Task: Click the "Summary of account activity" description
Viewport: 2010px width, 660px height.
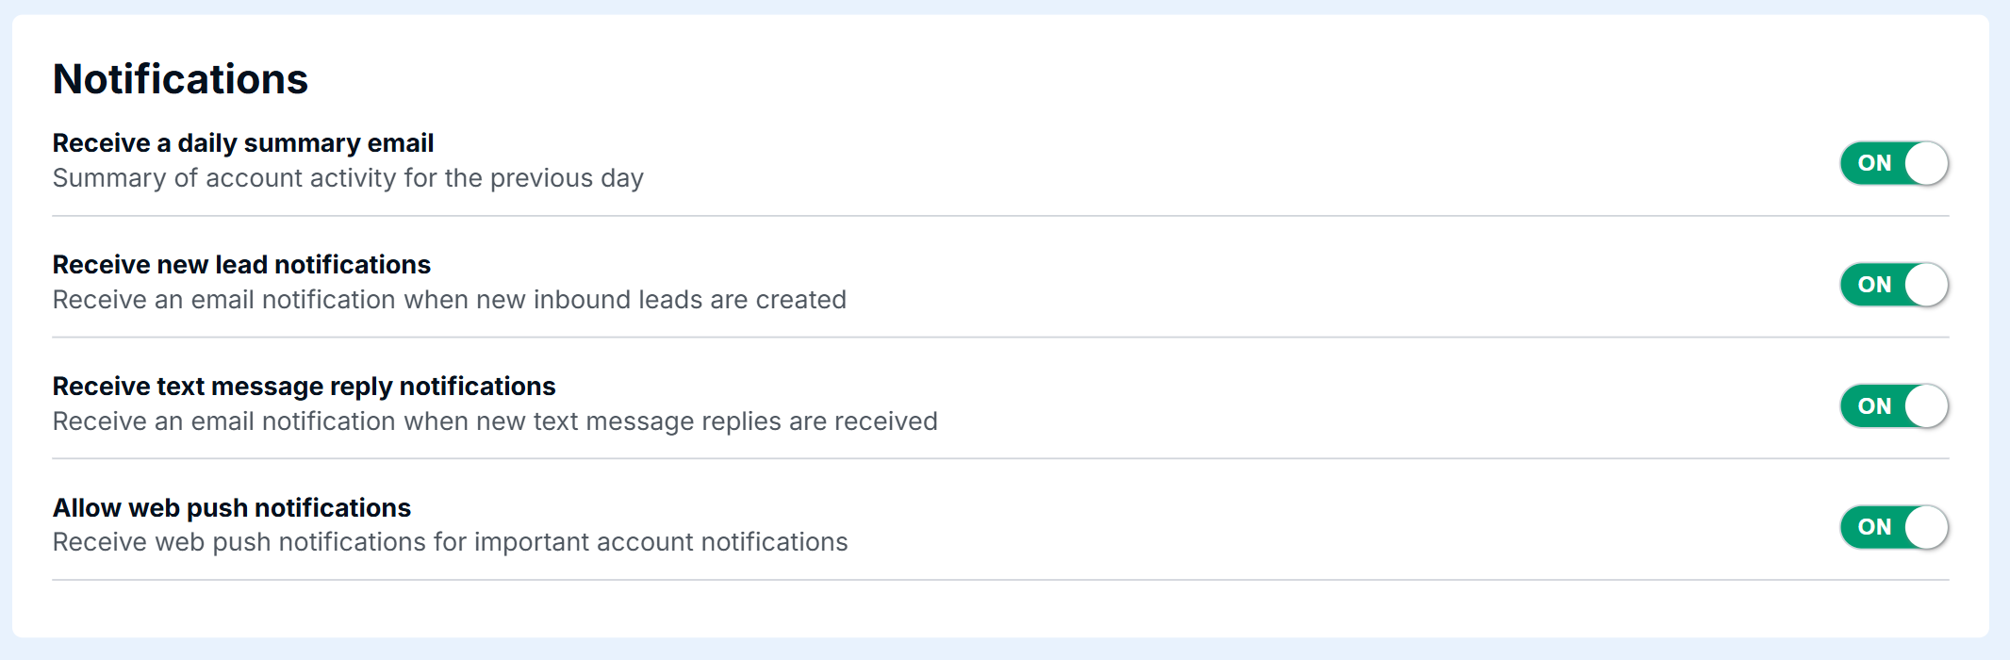Action: [348, 178]
